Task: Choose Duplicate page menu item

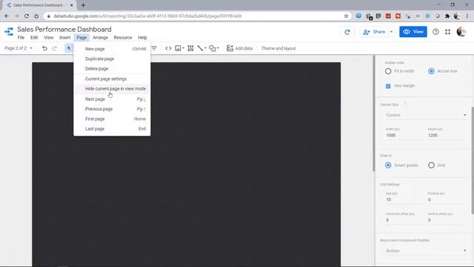Action: (112, 59)
